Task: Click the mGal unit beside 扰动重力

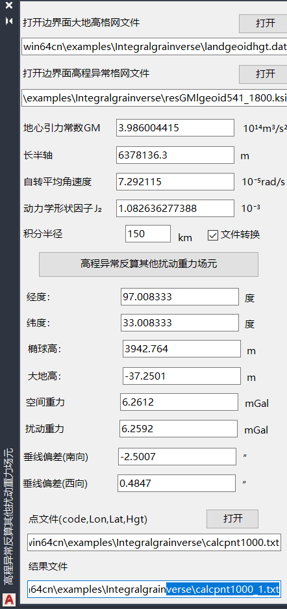Action: point(256,430)
